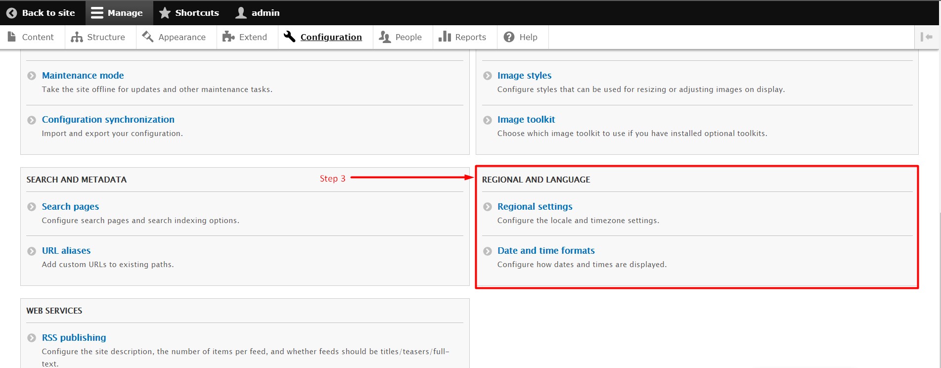Open the Maintenance mode link
Viewport: 941px width, 368px height.
(x=83, y=76)
